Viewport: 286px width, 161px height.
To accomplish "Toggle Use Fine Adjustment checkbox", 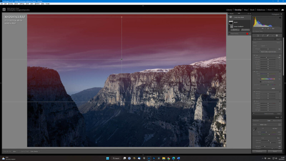I will [260, 82].
